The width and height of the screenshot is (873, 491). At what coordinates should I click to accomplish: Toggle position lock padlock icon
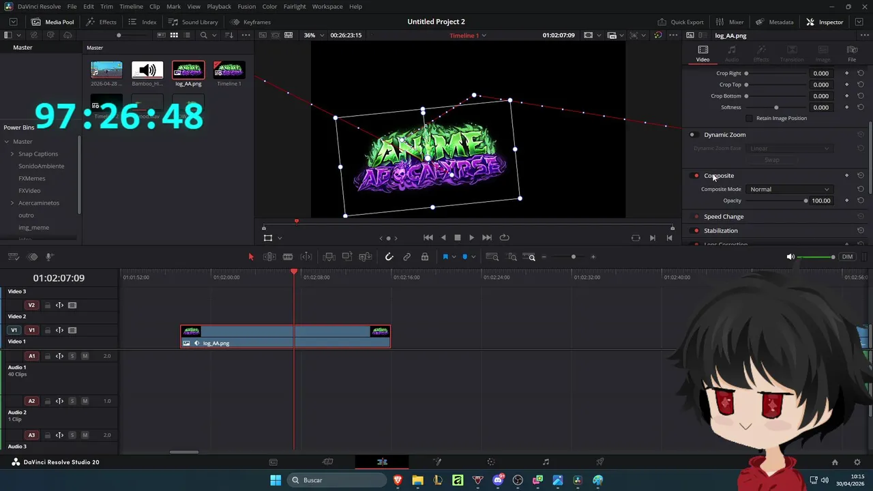click(x=425, y=257)
